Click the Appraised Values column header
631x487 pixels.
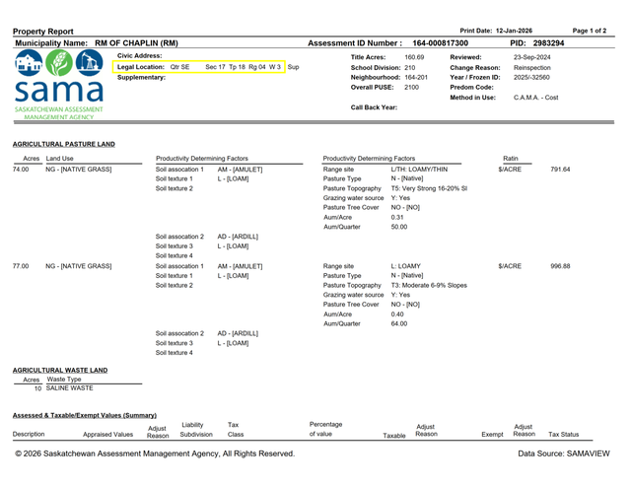pyautogui.click(x=107, y=434)
